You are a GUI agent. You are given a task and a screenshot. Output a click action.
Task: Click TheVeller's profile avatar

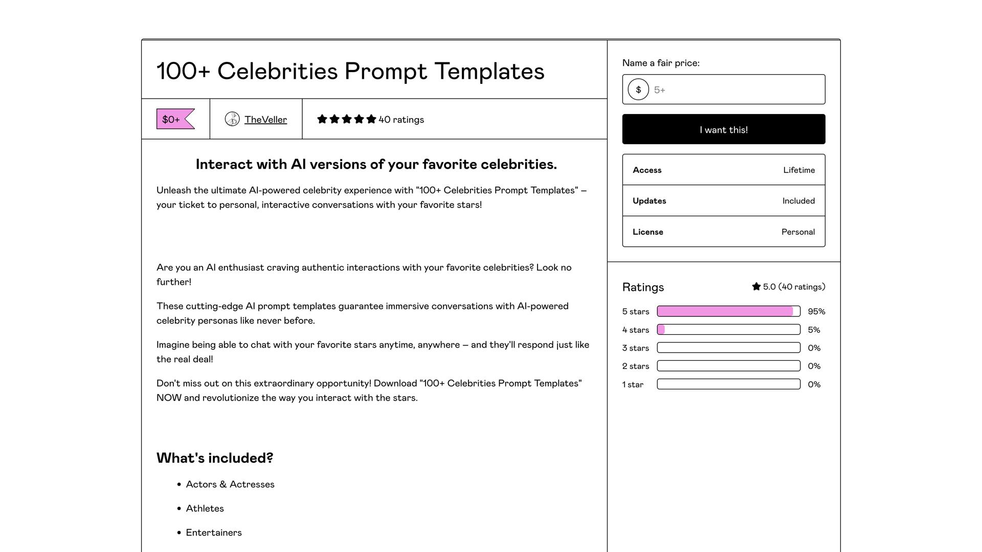click(233, 119)
